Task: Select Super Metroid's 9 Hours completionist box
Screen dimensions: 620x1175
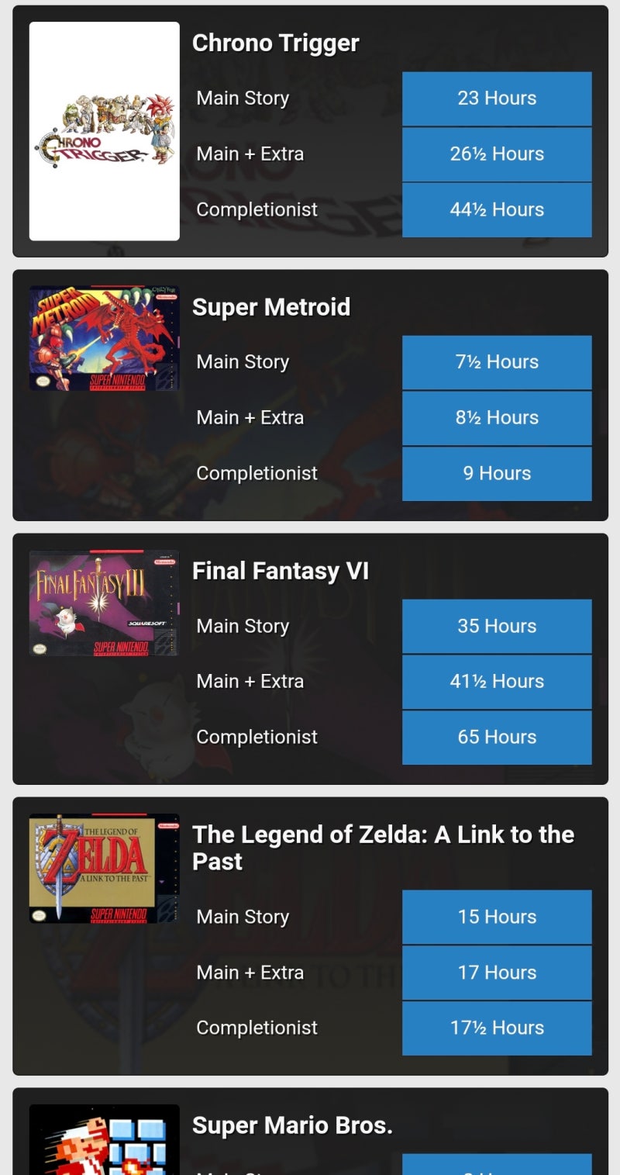Action: point(497,473)
